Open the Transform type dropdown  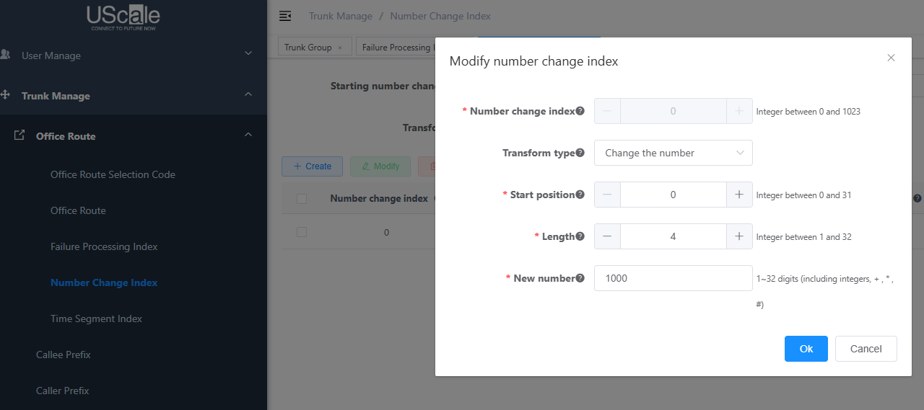673,153
